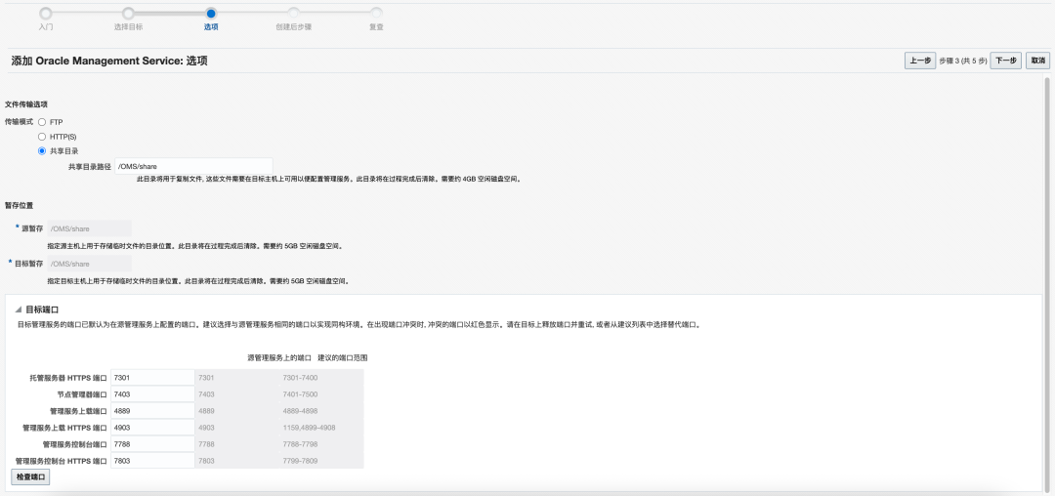1055x496 pixels.
Task: Click the 源管理服务上的端口 column header
Action: point(278,357)
